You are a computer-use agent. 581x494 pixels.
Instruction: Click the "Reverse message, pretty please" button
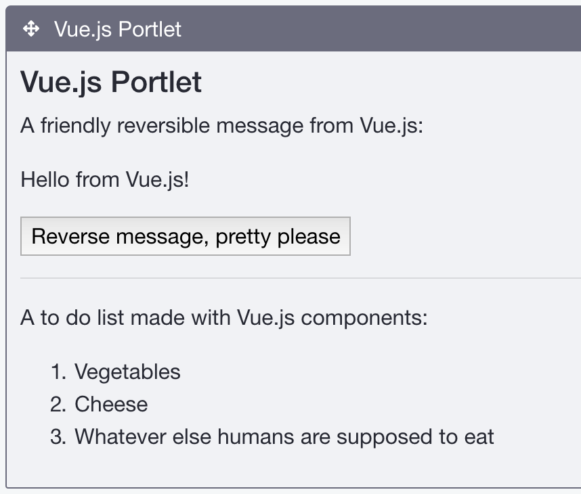coord(186,236)
